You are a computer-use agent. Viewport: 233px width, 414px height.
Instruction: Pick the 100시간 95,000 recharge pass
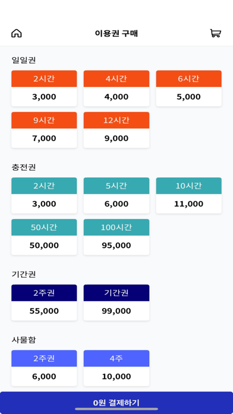coord(116,237)
